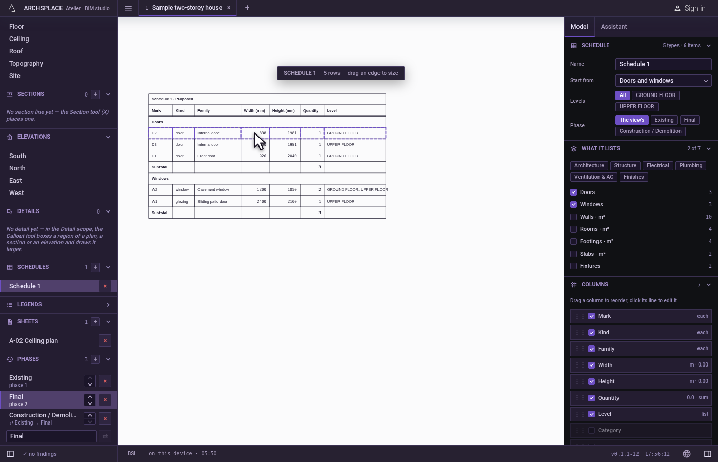Screen dimensions: 718x462
Task: Switch to the Model tab
Action: pos(580,27)
